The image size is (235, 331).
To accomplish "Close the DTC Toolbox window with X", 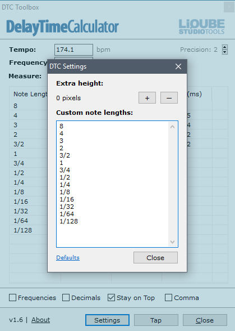I will click(x=229, y=7).
